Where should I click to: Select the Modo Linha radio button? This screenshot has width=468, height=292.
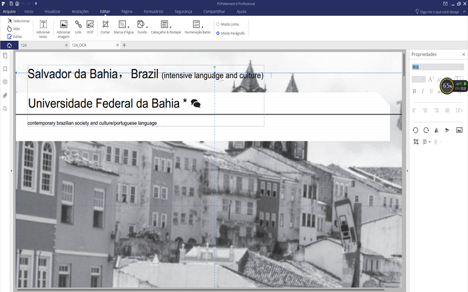point(218,25)
